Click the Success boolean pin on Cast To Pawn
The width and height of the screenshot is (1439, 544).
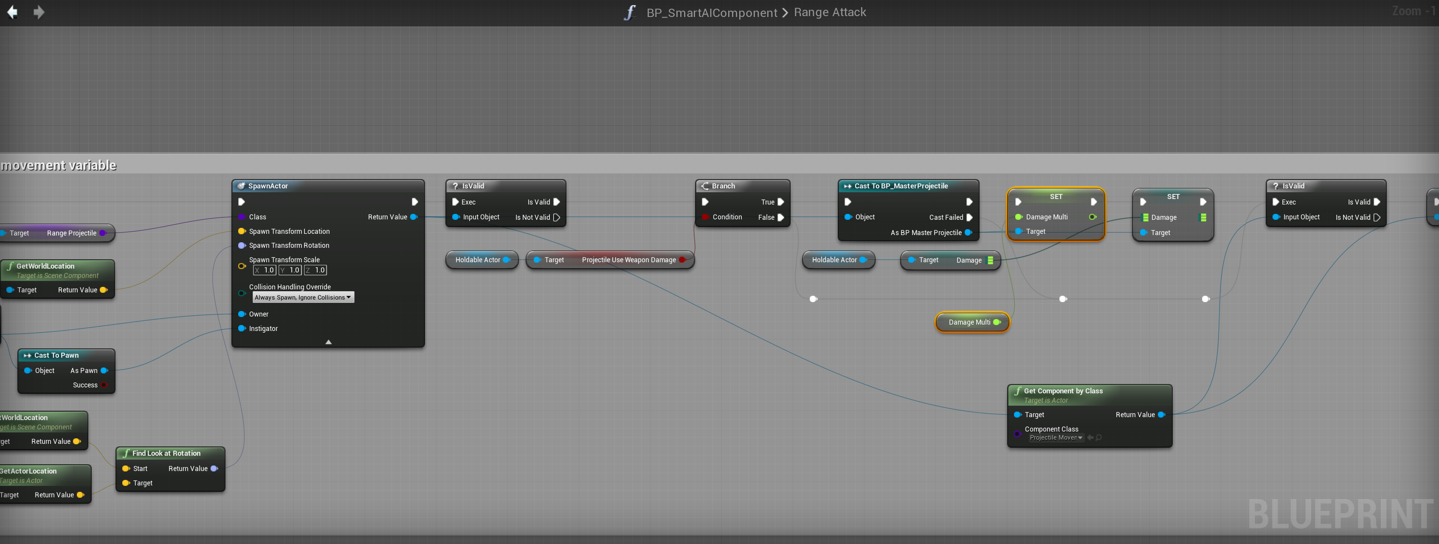coord(104,385)
